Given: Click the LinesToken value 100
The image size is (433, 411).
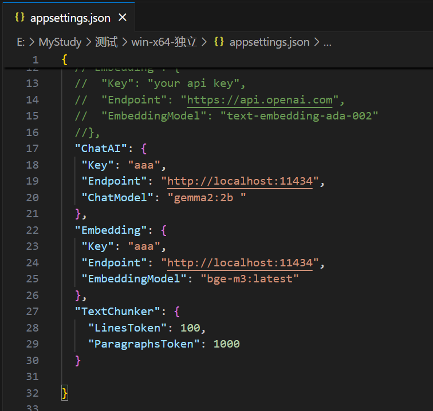Looking at the screenshot, I should coord(190,328).
